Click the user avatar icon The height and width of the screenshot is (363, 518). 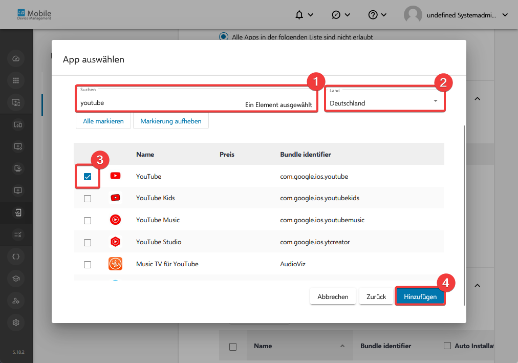[x=413, y=15]
